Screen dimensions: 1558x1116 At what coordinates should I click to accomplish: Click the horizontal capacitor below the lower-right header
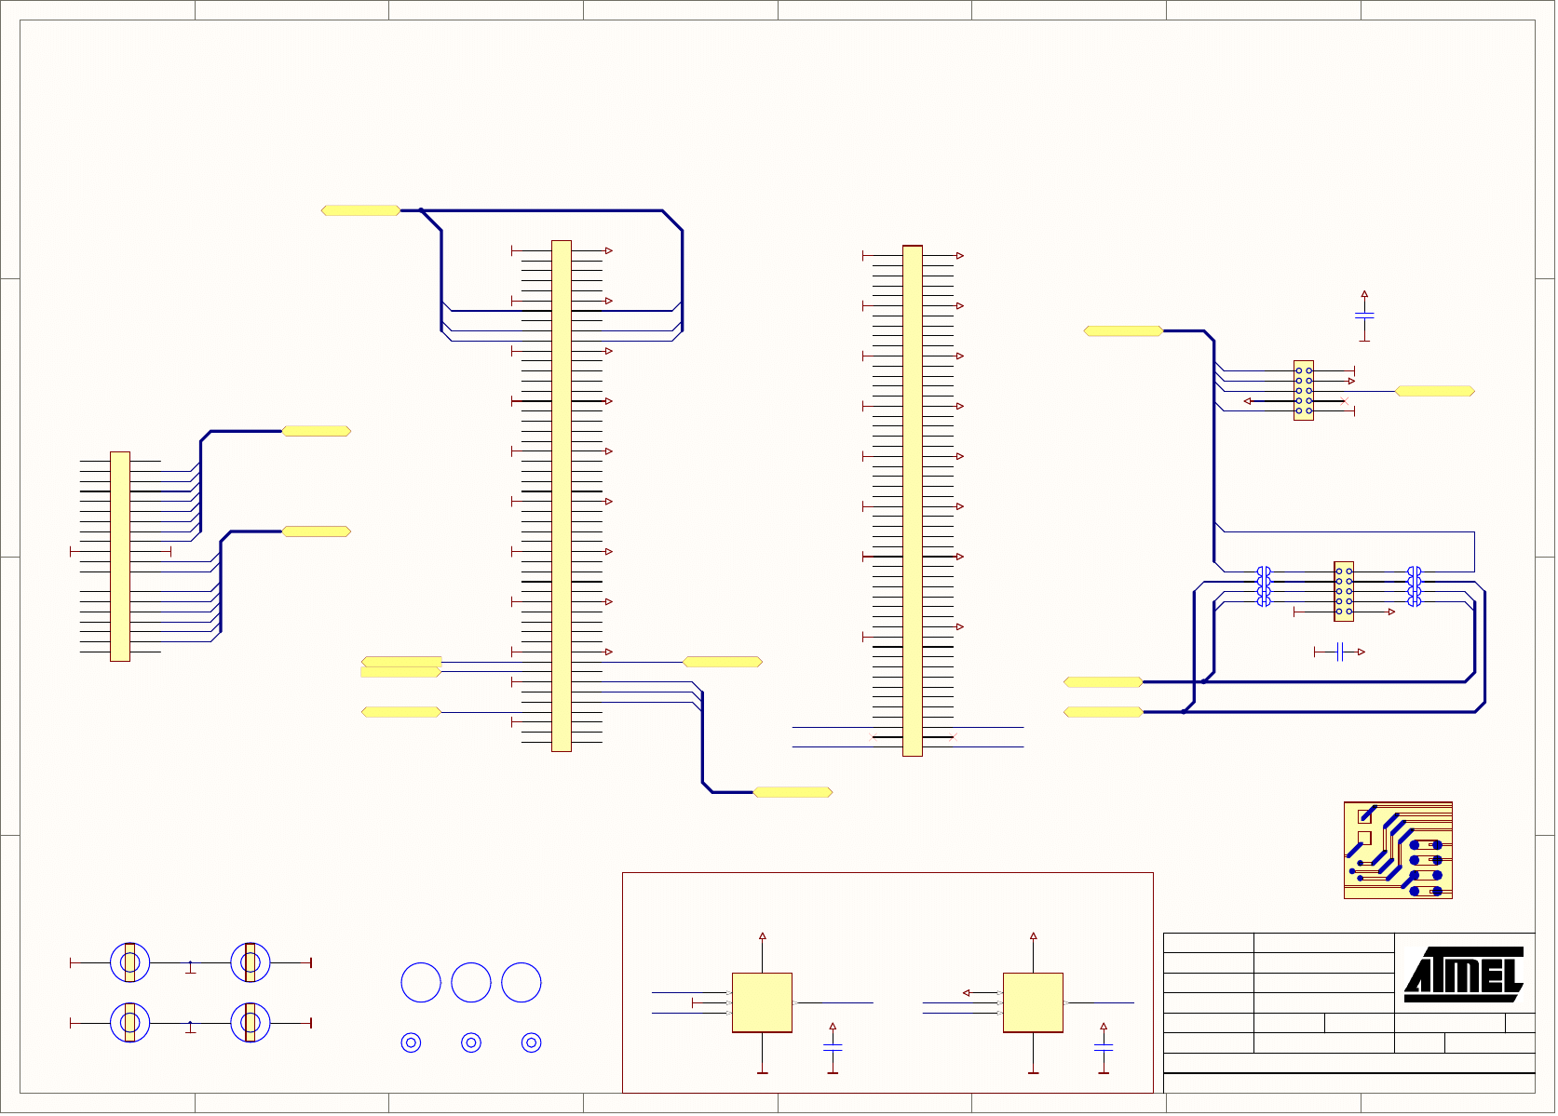pos(1339,652)
